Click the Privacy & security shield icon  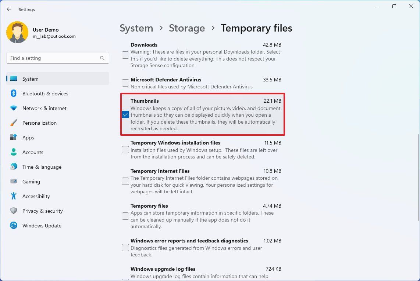(x=14, y=211)
